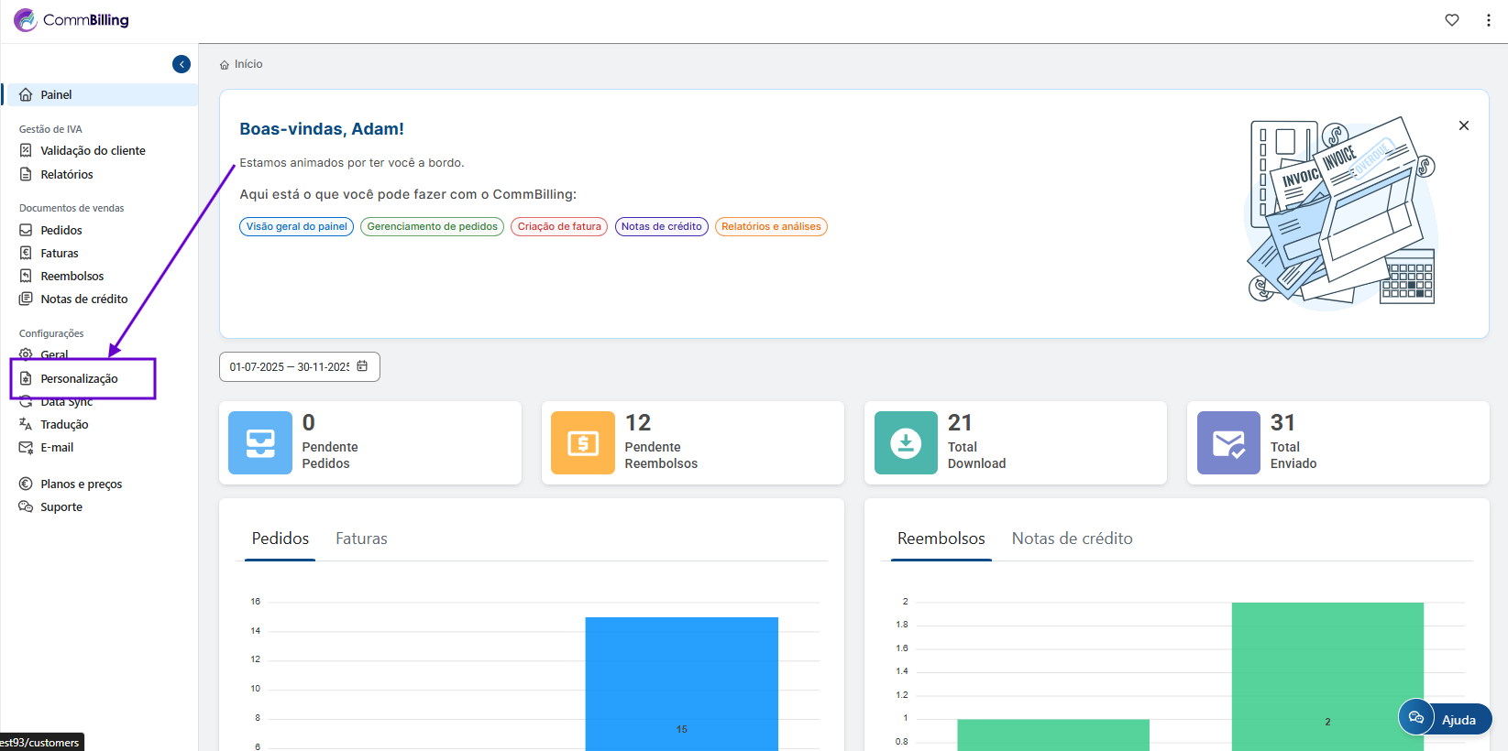
Task: Click the Visão geral do painel tag
Action: coord(296,226)
